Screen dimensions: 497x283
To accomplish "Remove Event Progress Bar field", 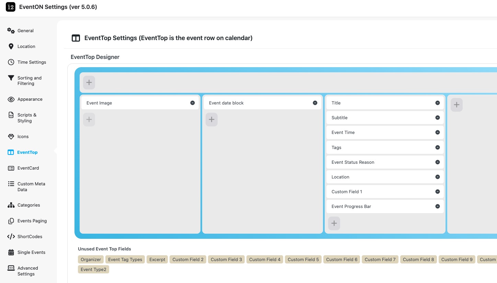I will pos(438,206).
